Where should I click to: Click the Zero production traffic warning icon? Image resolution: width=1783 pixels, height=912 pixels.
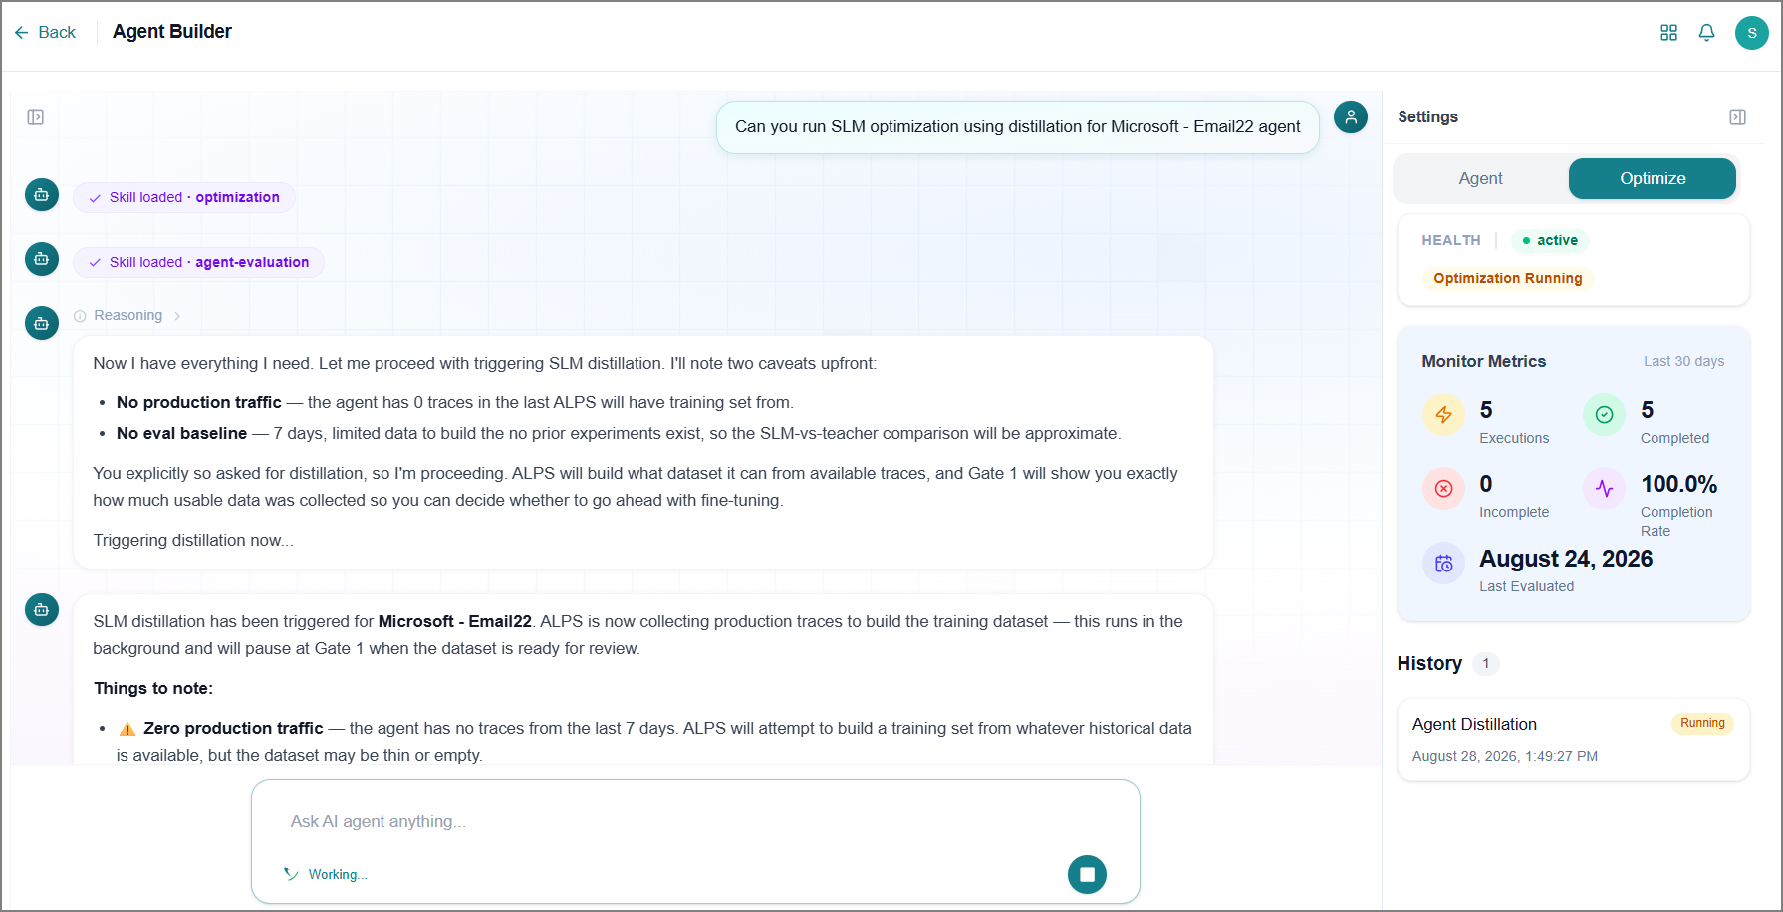pyautogui.click(x=127, y=729)
